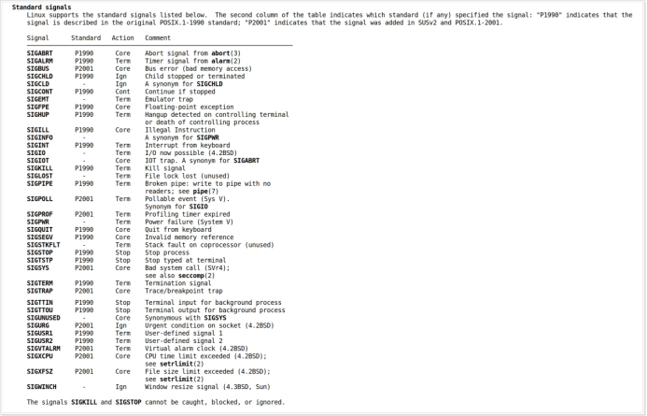Click the Standard signals heading
Viewport: 647px width, 416px height.
41,7
